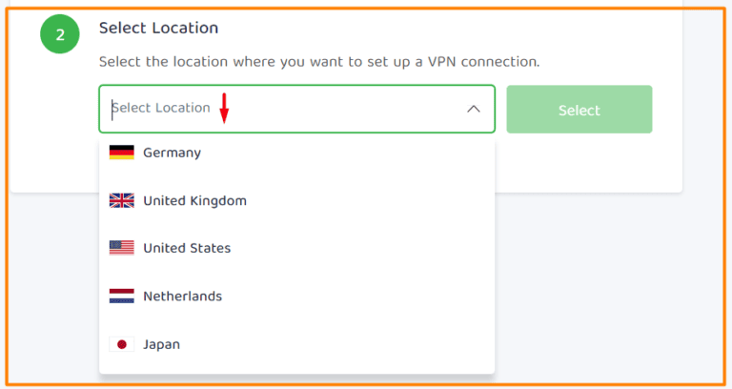Click the Japan flag icon
Image resolution: width=732 pixels, height=389 pixels.
pyautogui.click(x=121, y=344)
